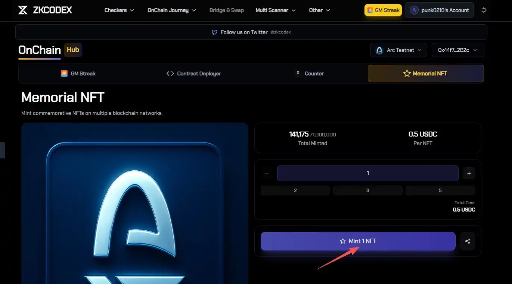The image size is (512, 284).
Task: Increase quantity with the plus stepper
Action: click(x=469, y=173)
